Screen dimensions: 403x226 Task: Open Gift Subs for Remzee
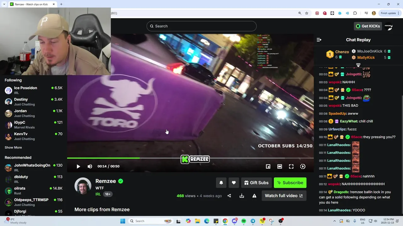[256, 183]
